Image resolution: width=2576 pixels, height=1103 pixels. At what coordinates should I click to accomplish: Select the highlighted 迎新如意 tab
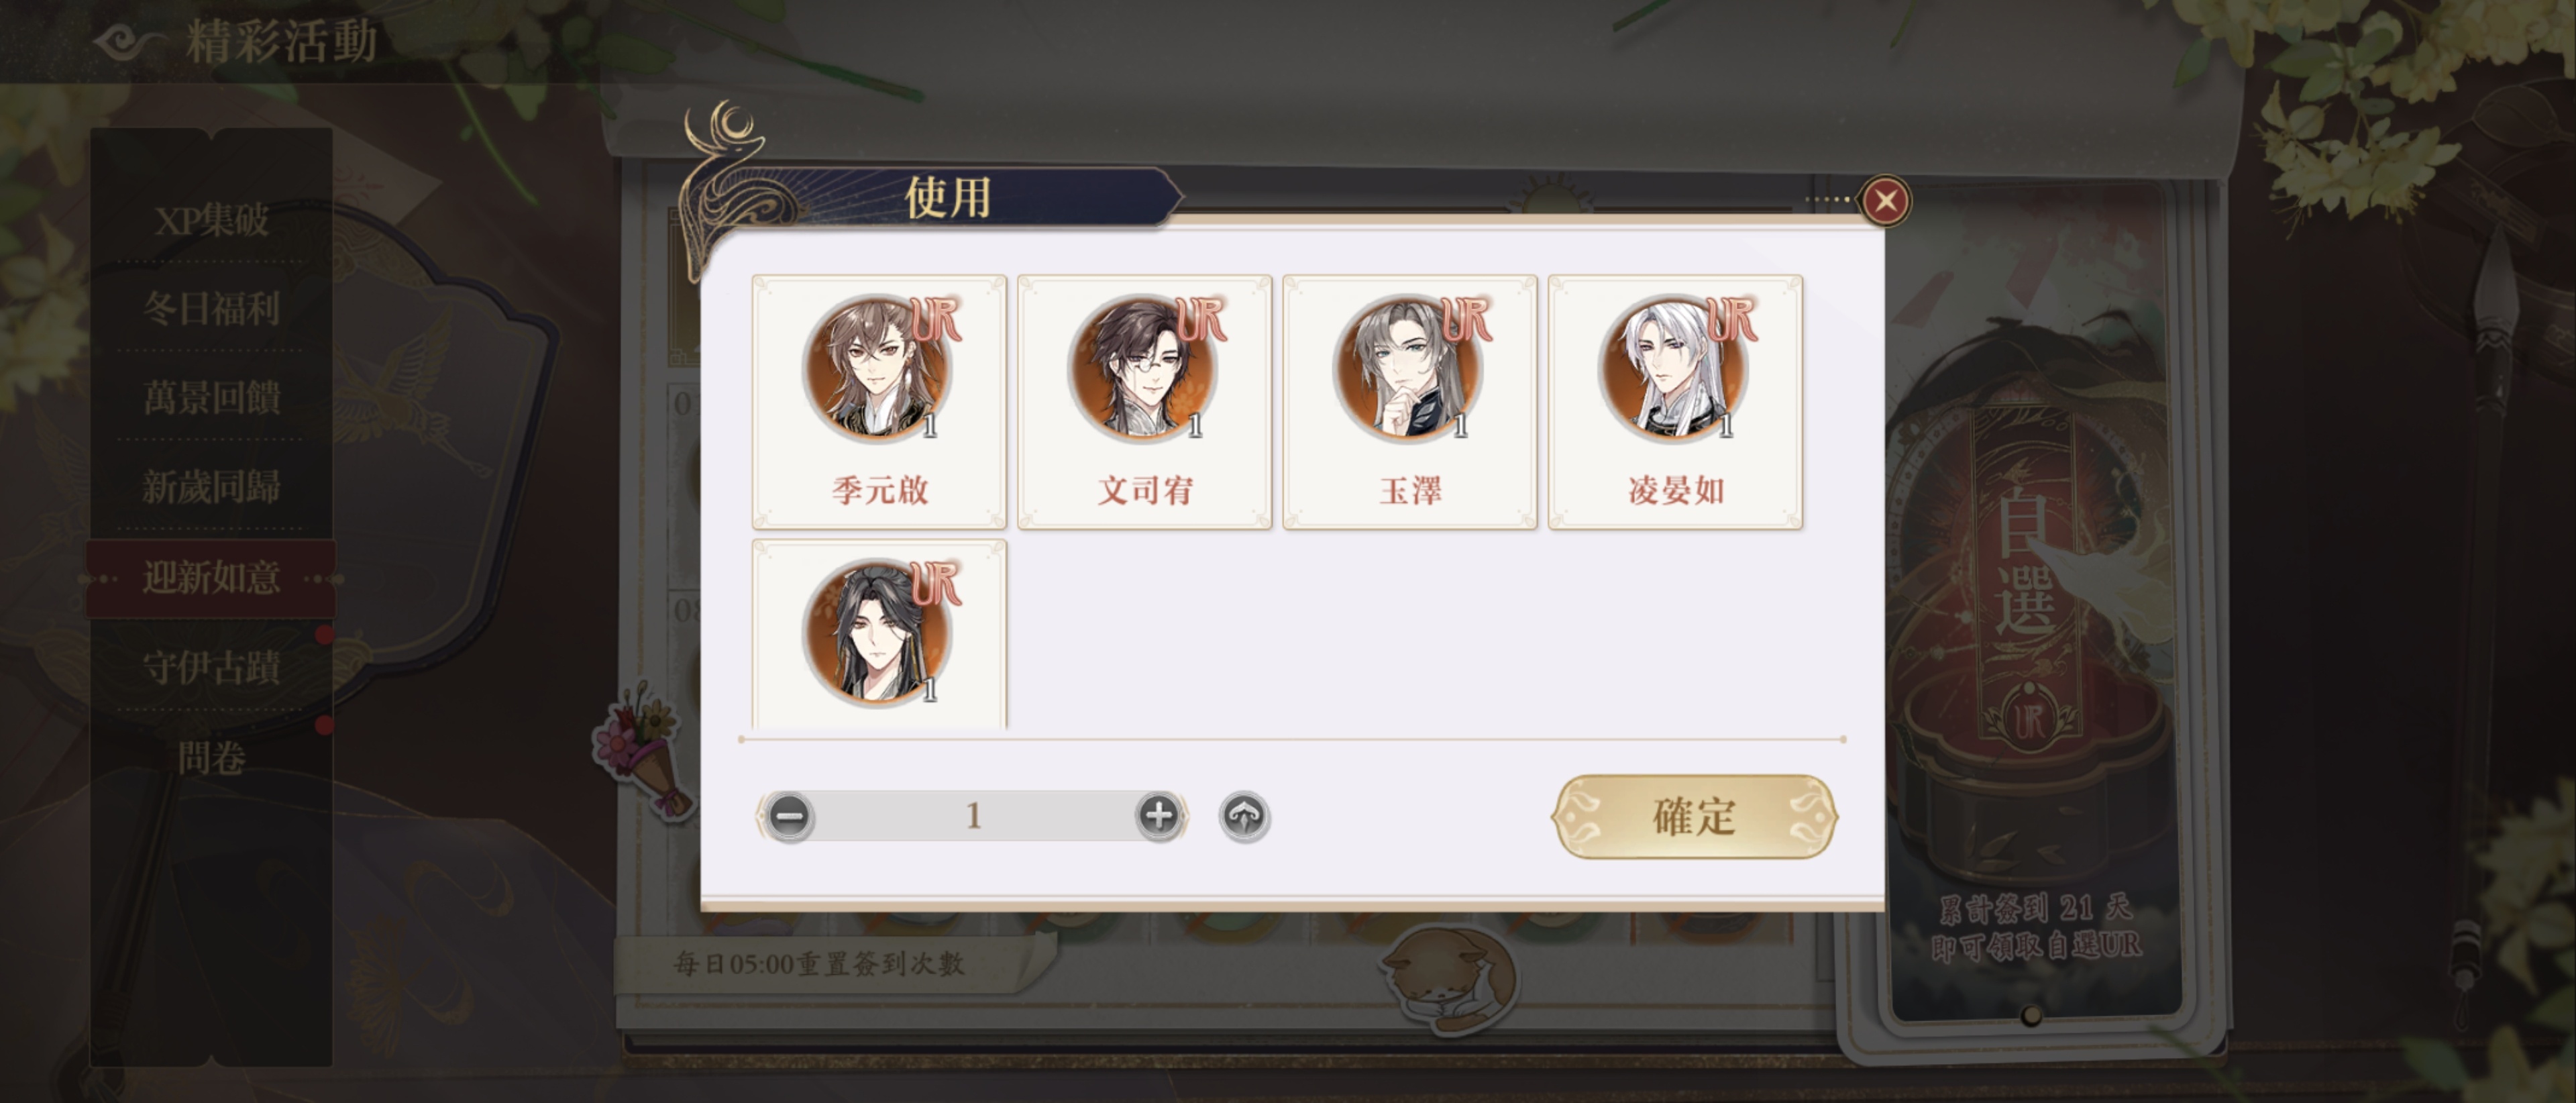click(x=211, y=577)
